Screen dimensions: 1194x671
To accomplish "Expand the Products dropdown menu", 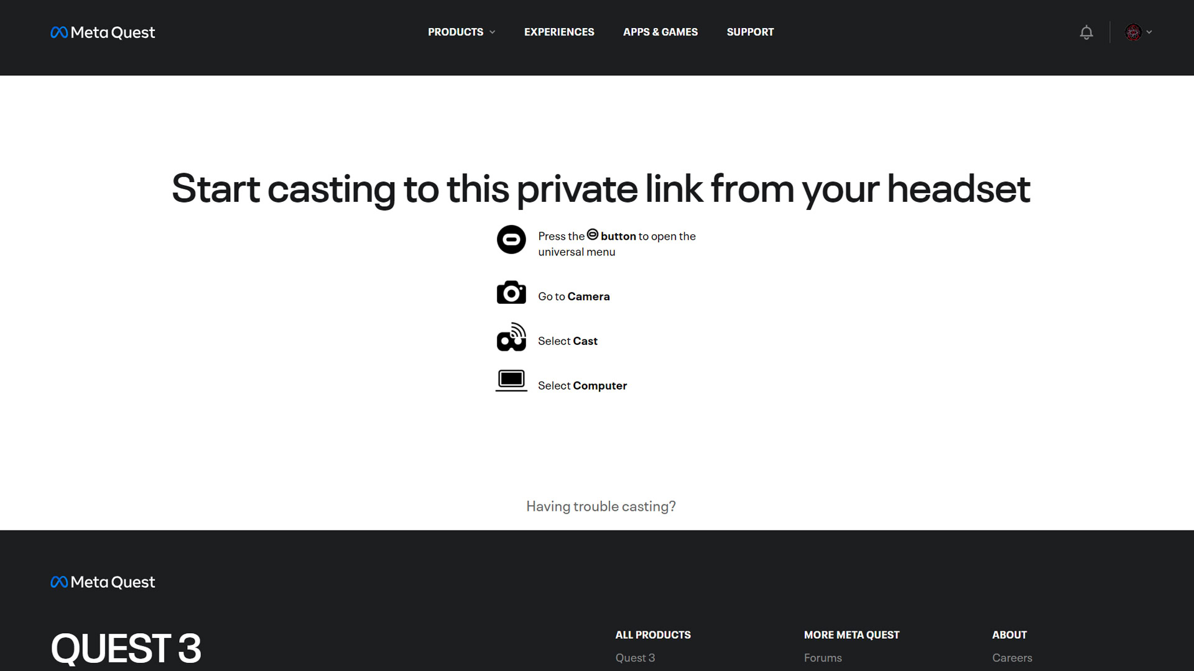I will tap(461, 32).
